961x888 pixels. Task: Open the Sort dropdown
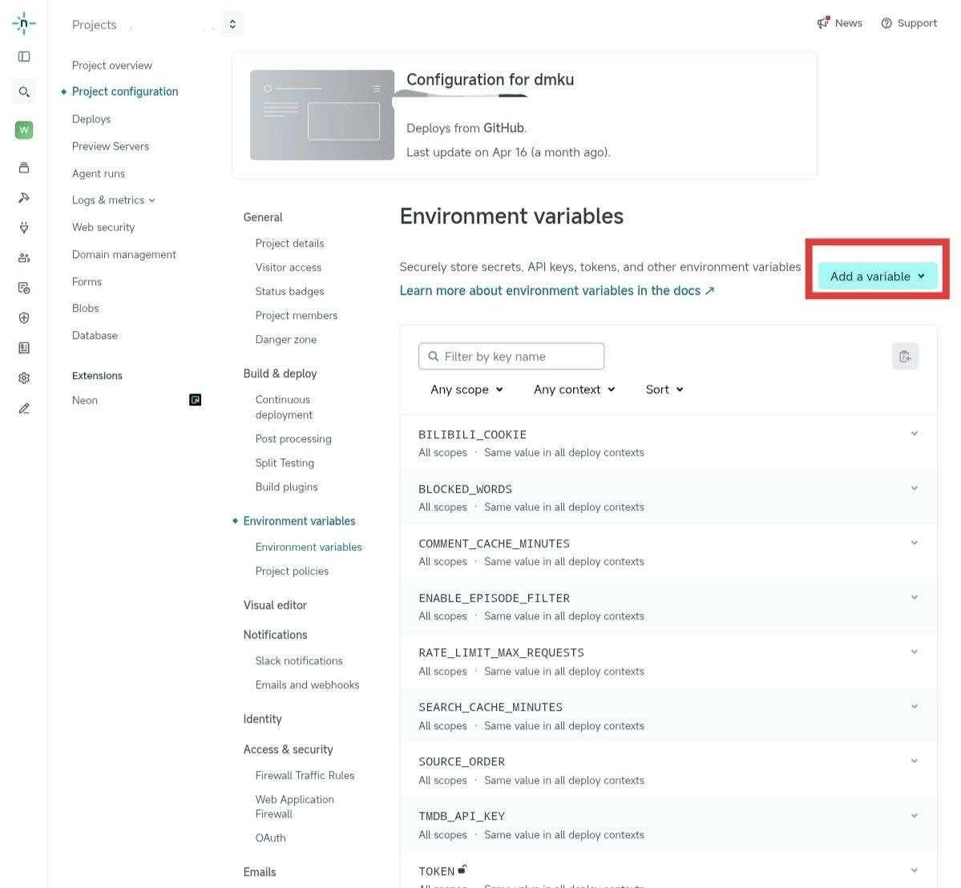664,390
